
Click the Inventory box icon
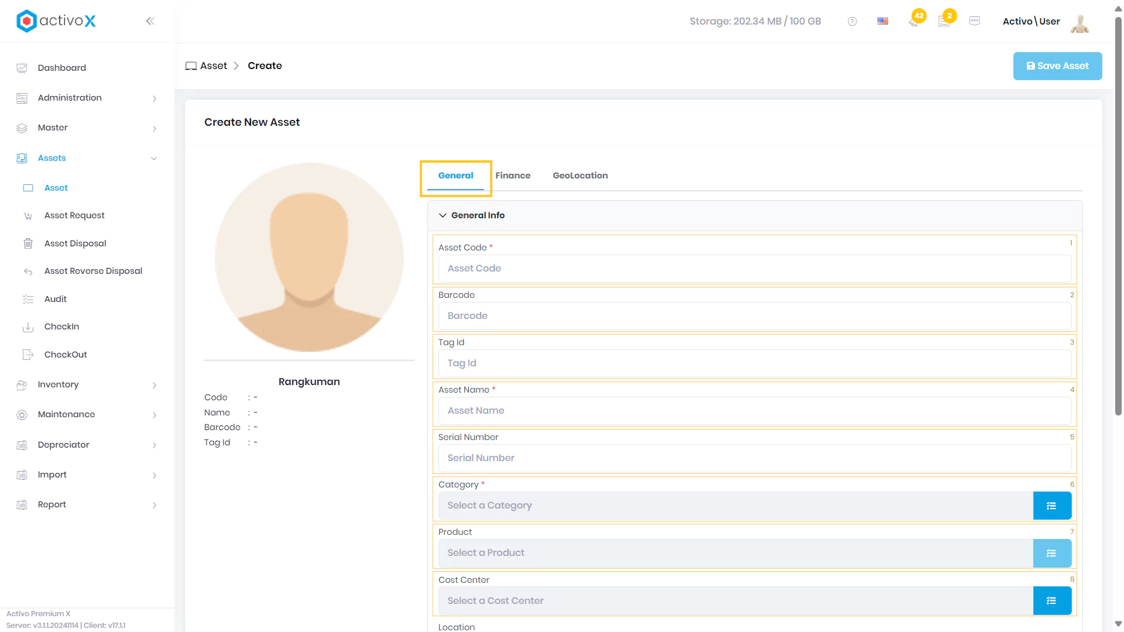[x=22, y=385]
